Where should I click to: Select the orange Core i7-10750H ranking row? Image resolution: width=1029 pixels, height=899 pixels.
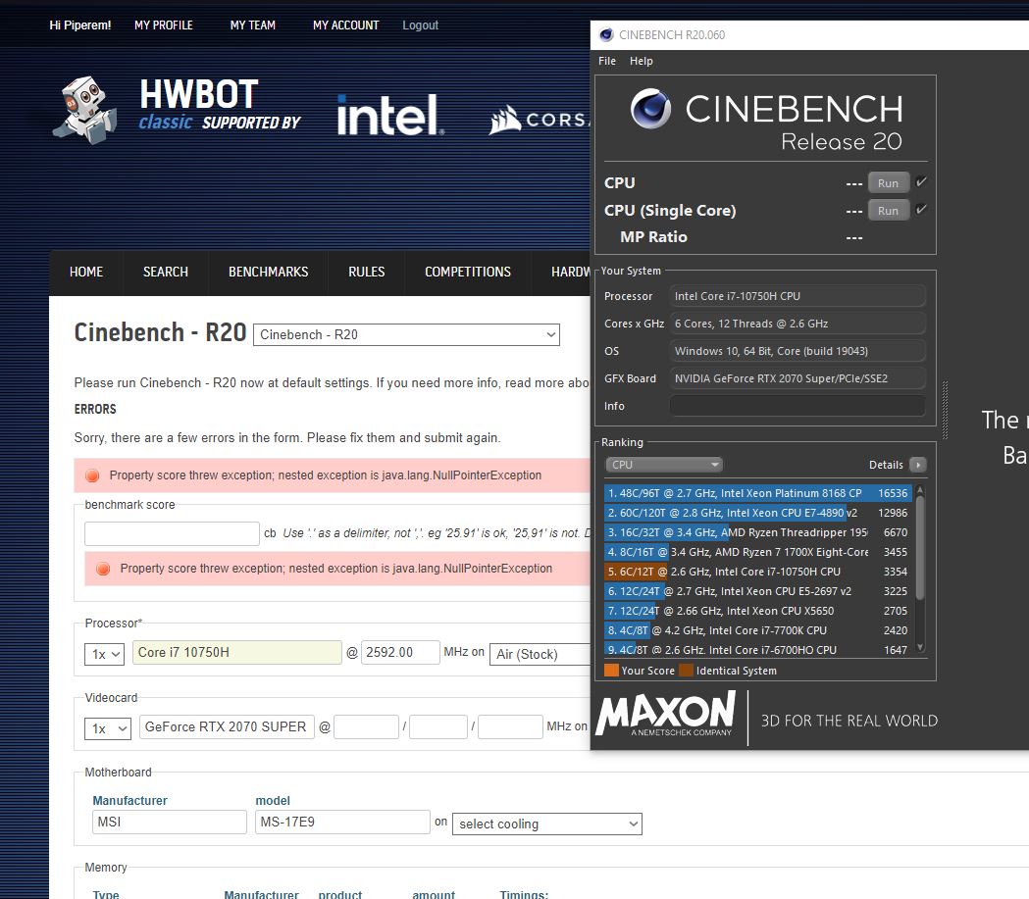tap(757, 572)
